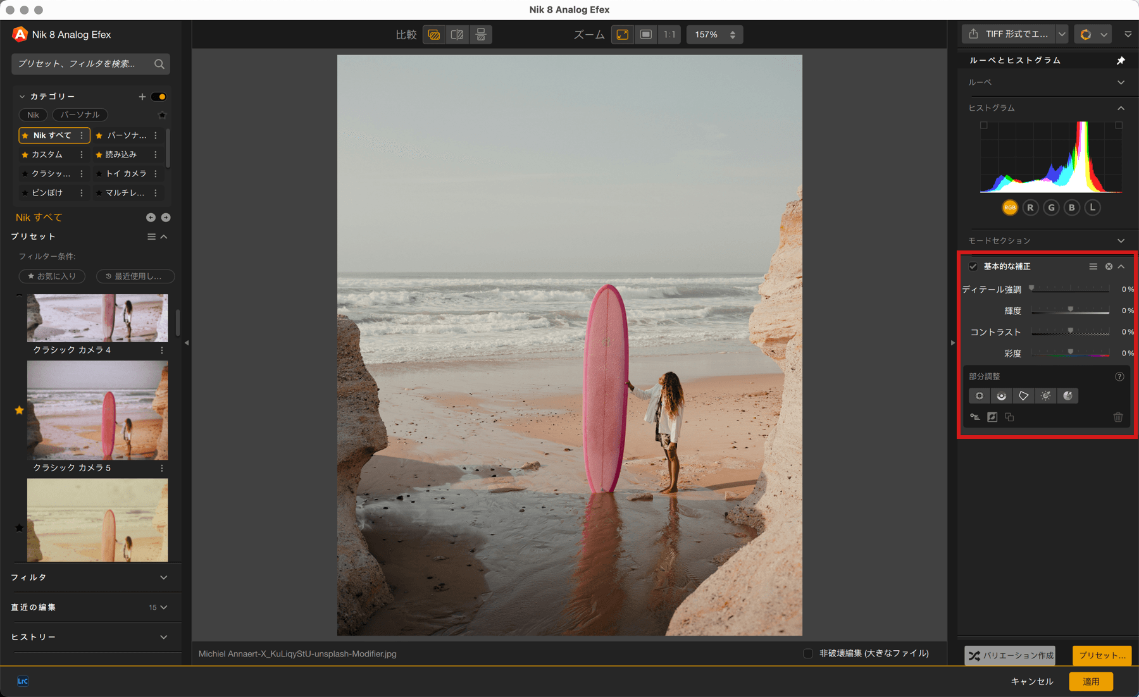Screen dimensions: 1139x697
Task: Expand the ルーペ section
Action: point(1121,83)
